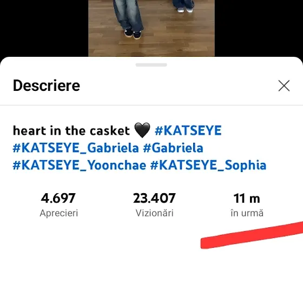Screen dimensions: 303x303
Task: Tap the Vizionări label
Action: 154,213
